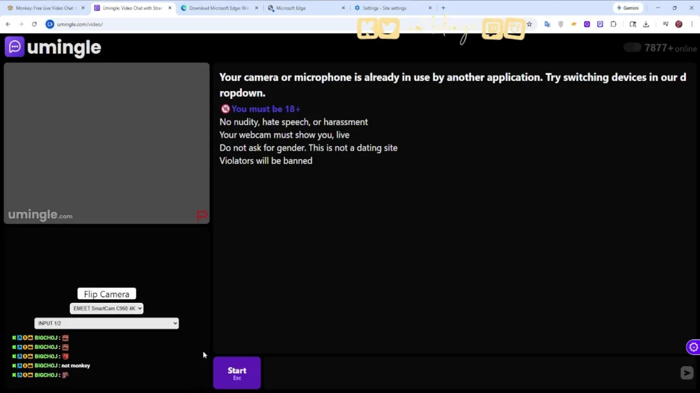Open the media controls icon
The width and height of the screenshot is (700, 393).
click(666, 24)
